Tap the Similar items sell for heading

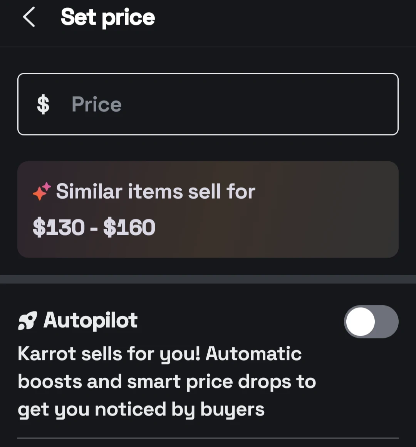click(156, 191)
